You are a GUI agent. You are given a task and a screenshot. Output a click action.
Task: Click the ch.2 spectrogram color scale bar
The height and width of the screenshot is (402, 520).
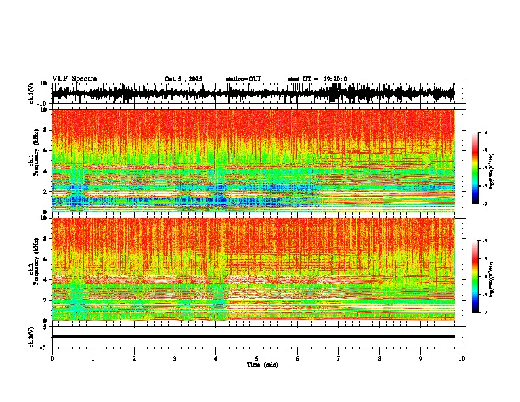tap(475, 277)
